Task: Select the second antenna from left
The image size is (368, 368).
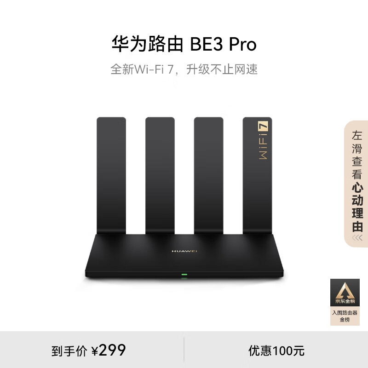Action: [x=160, y=176]
